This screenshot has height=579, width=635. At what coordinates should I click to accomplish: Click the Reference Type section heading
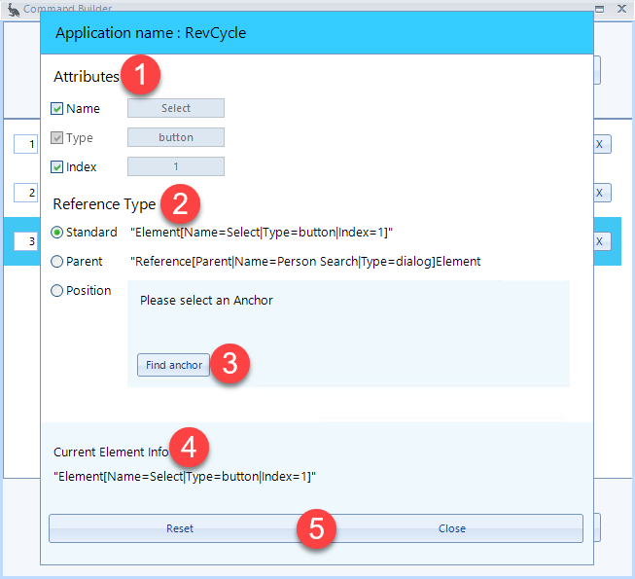coord(104,204)
